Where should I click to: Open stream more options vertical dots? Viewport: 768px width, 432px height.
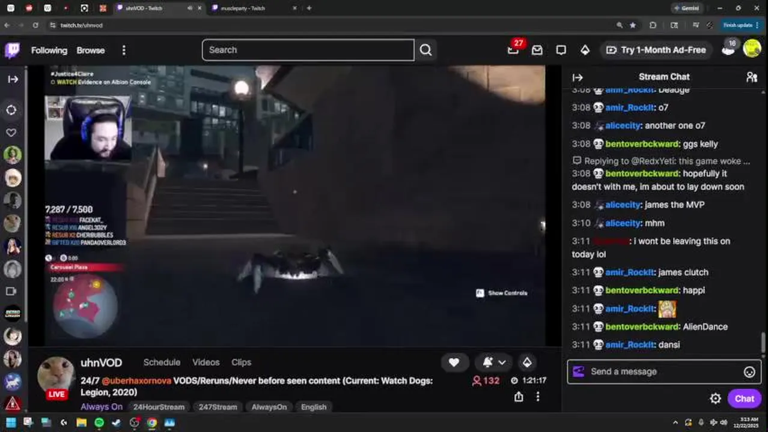click(x=538, y=397)
